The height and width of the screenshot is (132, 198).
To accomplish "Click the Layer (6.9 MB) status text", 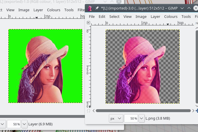I will coord(40,124).
